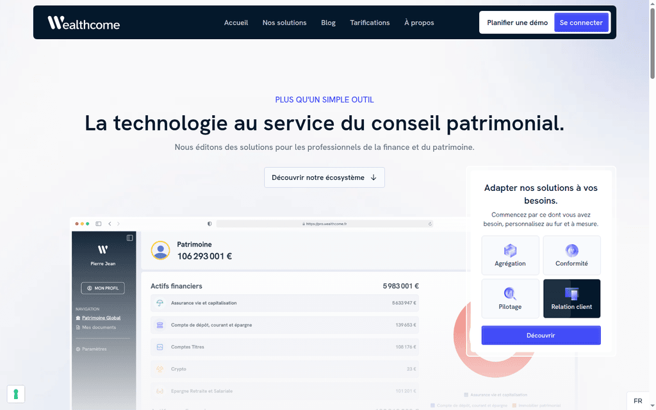This screenshot has width=656, height=410.
Task: Click the sidebar collapse panel icon
Action: tap(129, 238)
